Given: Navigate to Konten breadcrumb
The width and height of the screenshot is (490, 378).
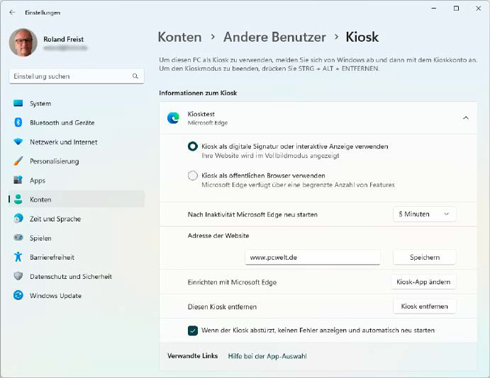Looking at the screenshot, I should click(179, 37).
